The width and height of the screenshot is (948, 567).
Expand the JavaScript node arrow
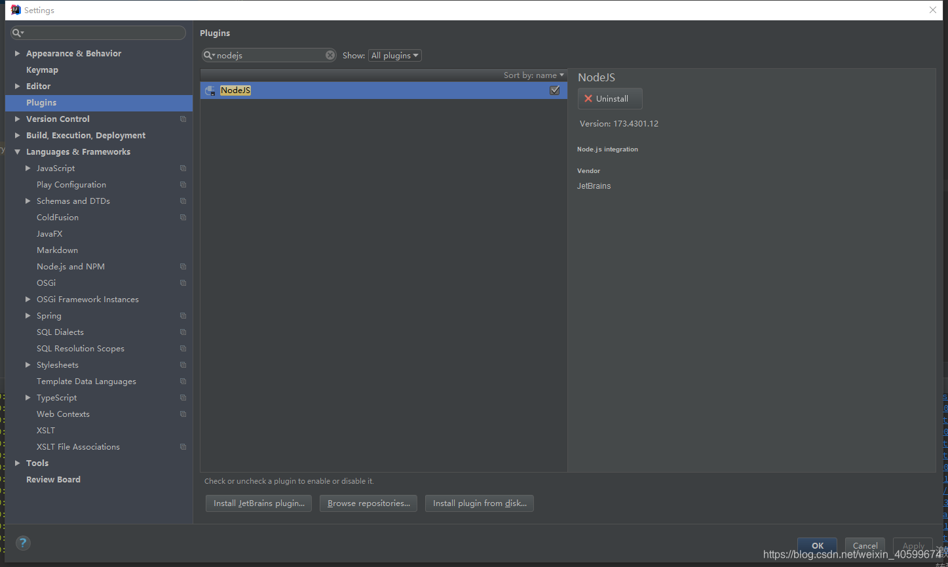tap(28, 168)
